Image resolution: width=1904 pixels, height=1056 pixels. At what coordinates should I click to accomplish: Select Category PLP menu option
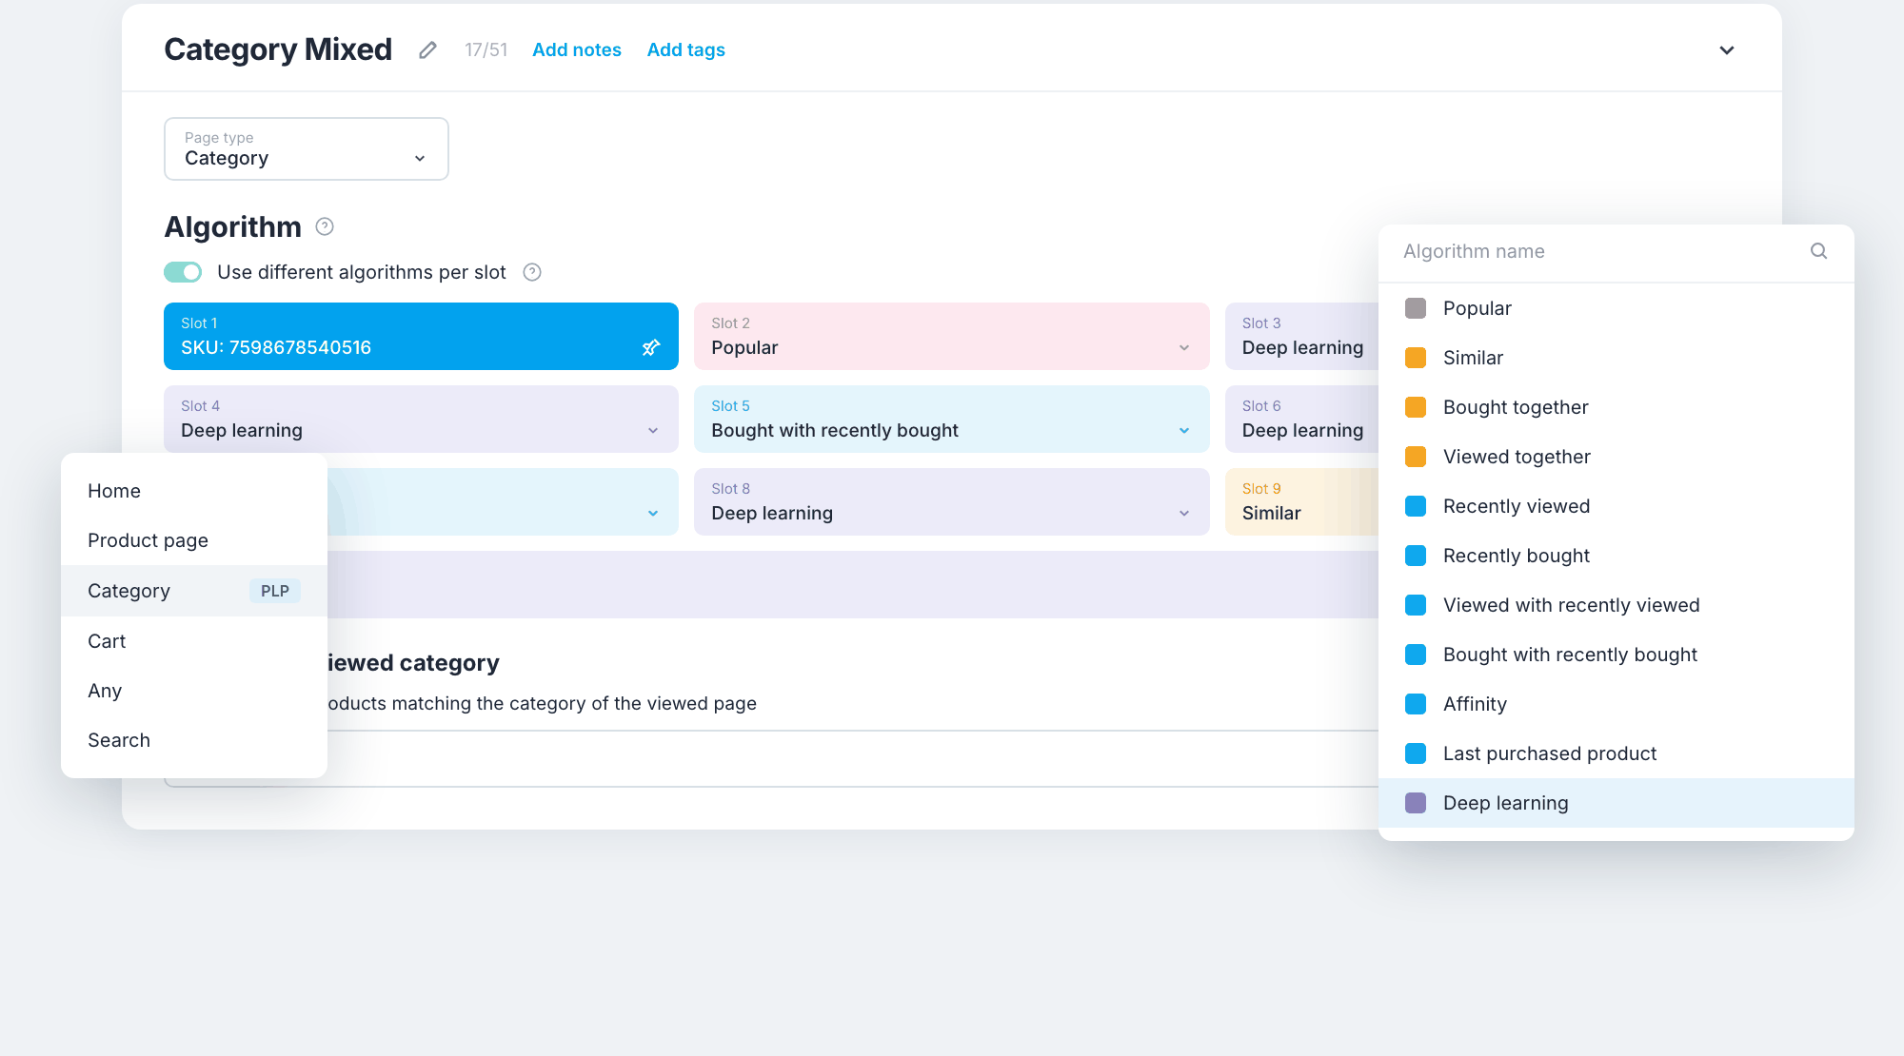tap(194, 591)
